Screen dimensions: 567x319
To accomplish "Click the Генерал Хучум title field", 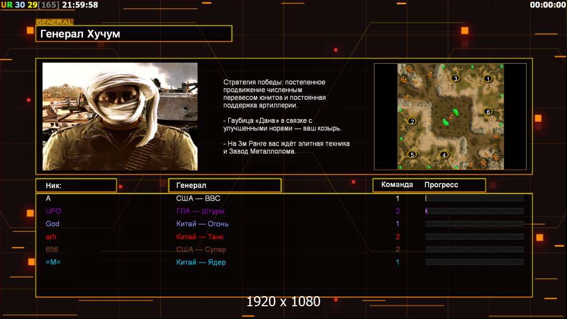I will 134,34.
